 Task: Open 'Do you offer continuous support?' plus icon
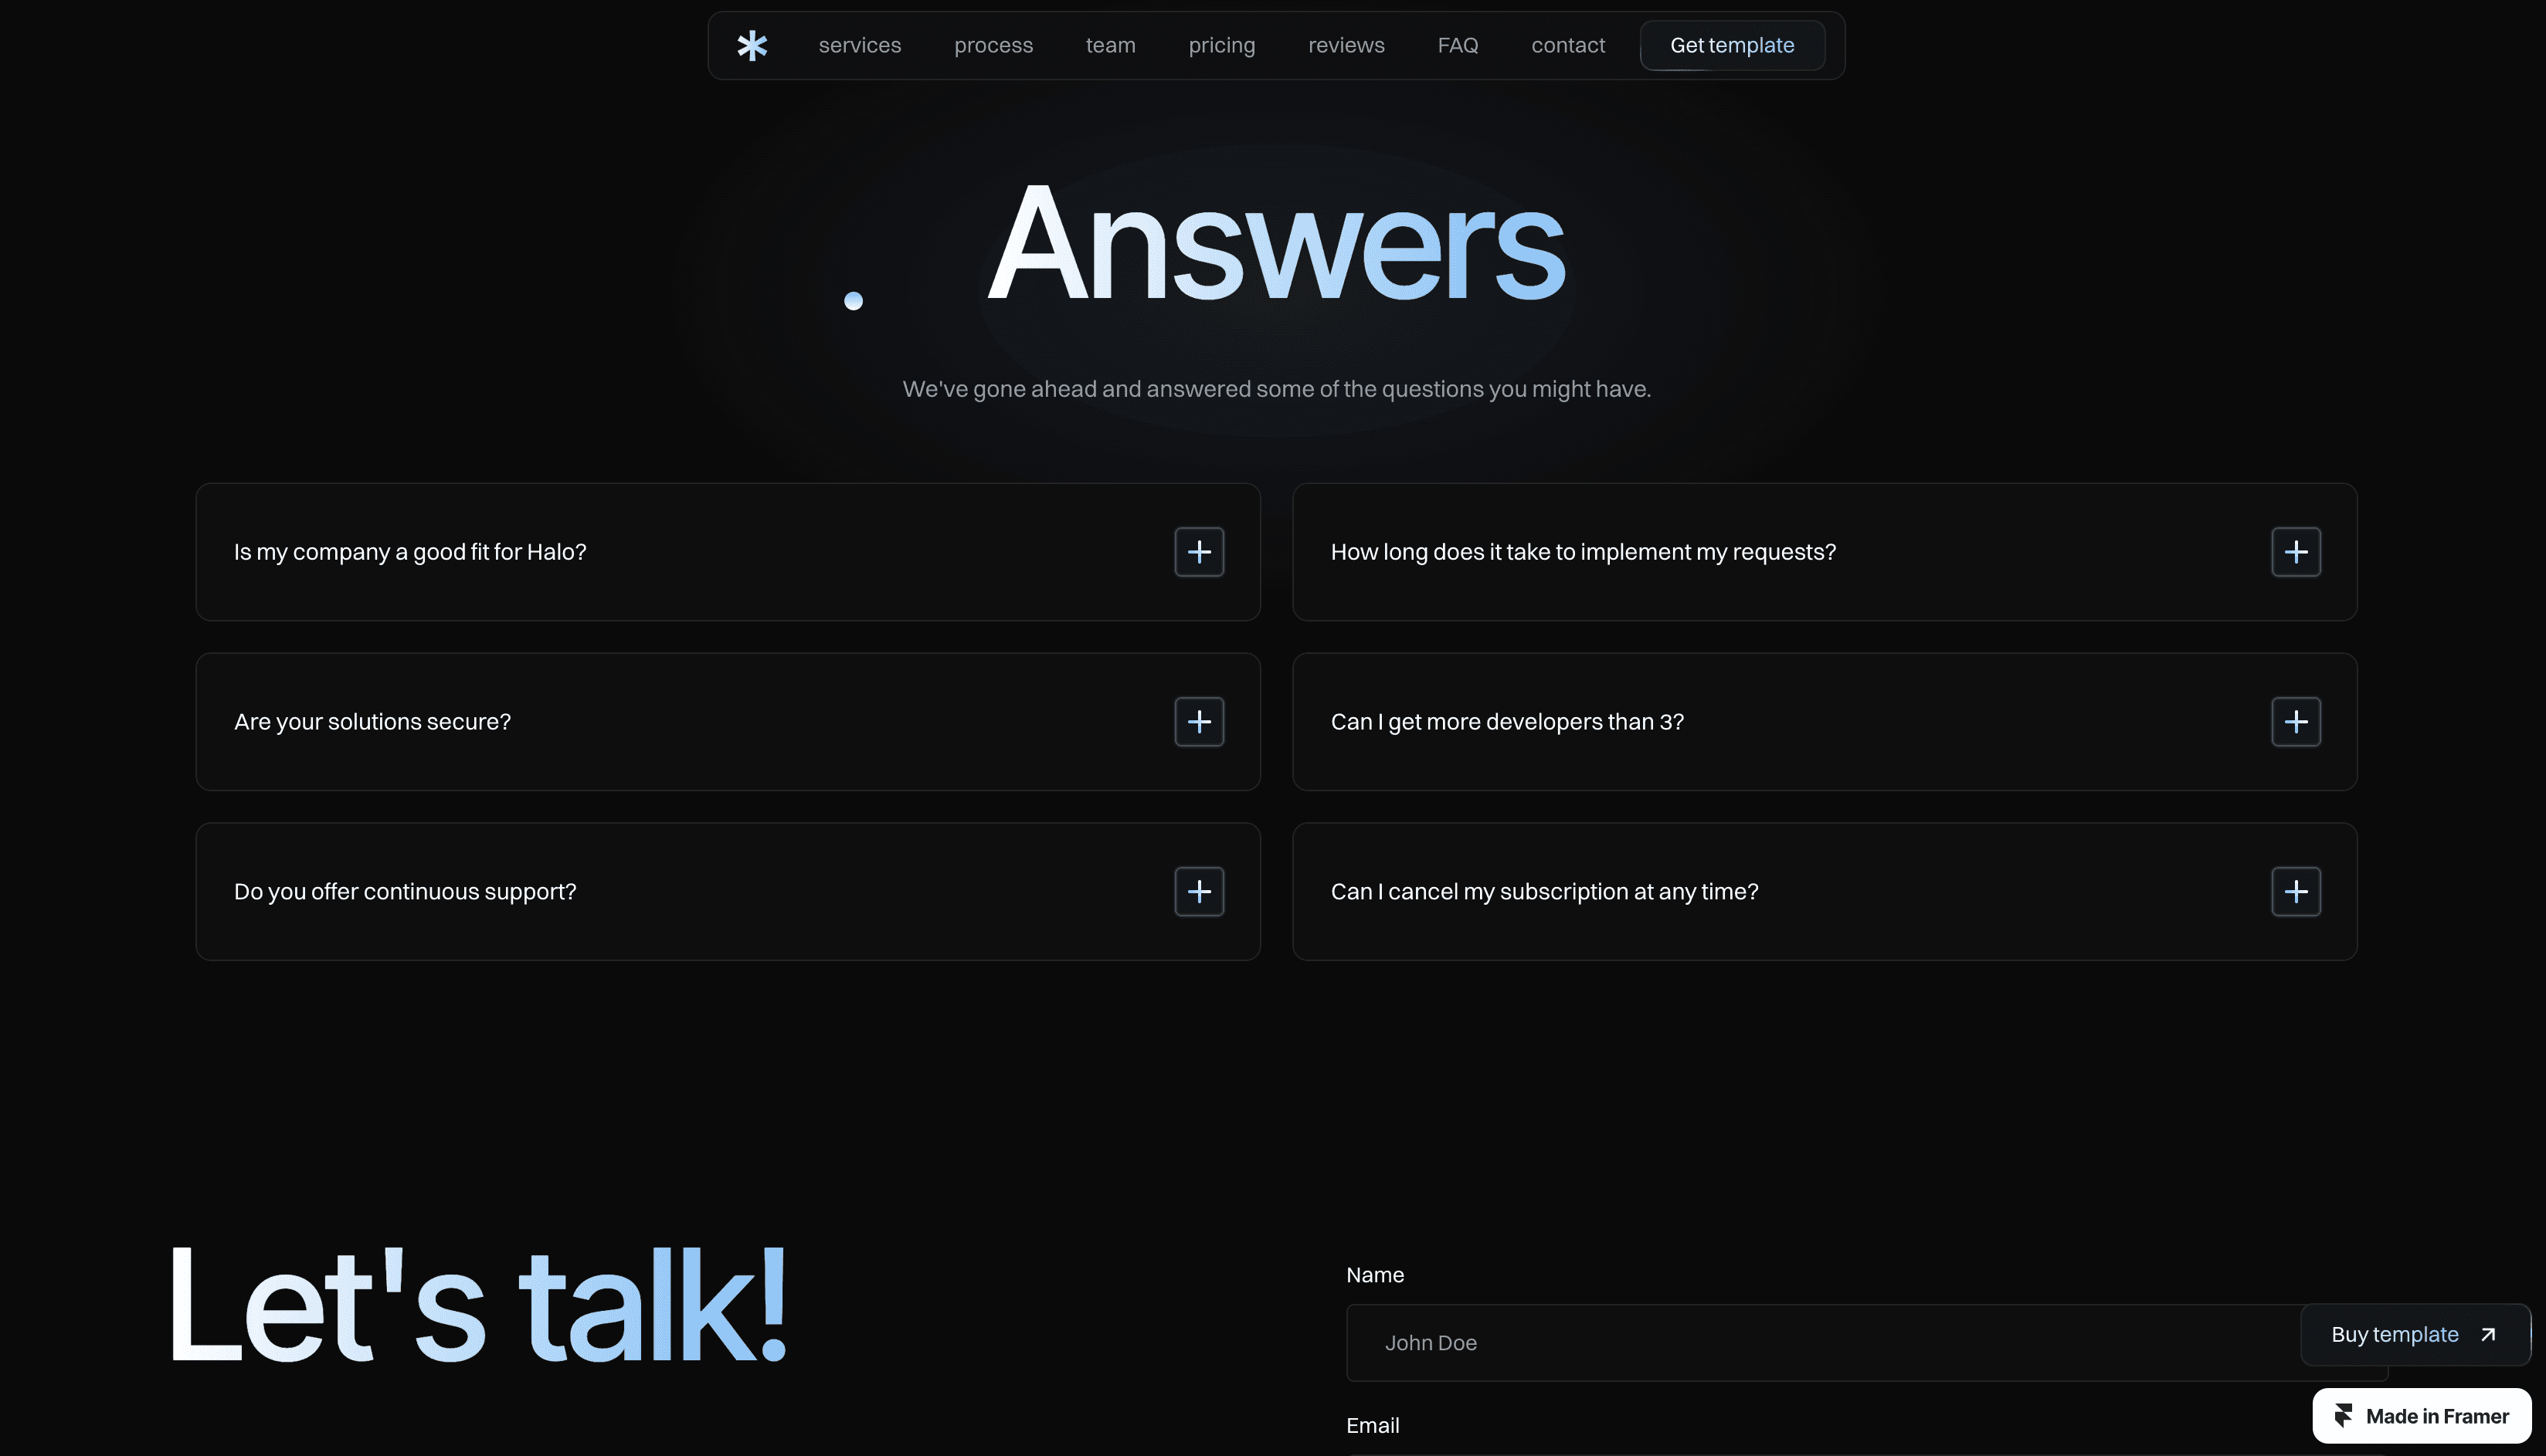1199,892
